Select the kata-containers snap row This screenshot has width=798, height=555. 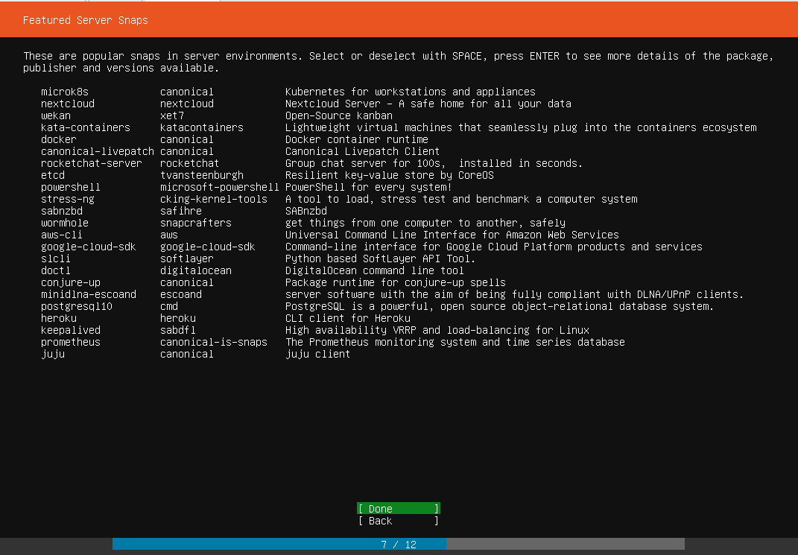(x=399, y=127)
